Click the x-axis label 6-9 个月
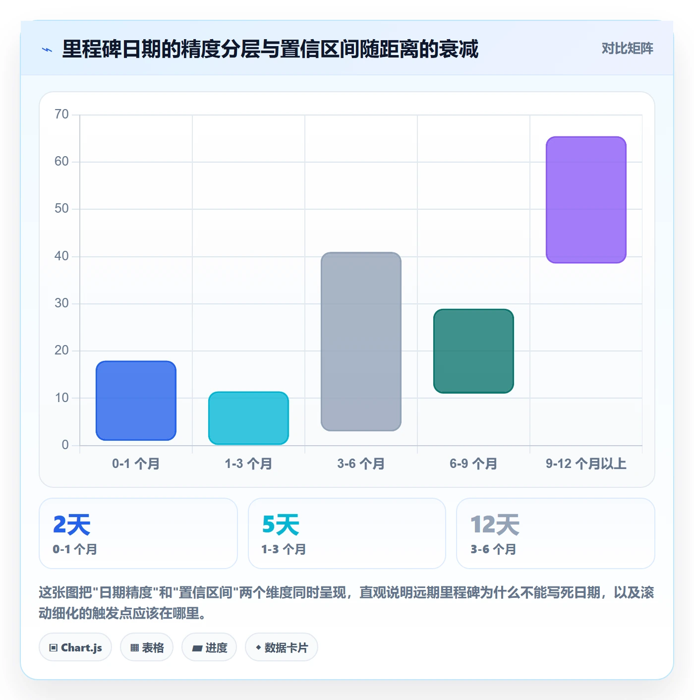 click(473, 464)
